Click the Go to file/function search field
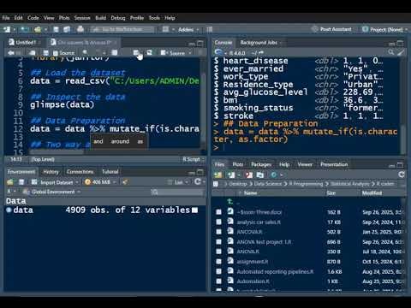Screen dimensions: 411x308 point(122,29)
